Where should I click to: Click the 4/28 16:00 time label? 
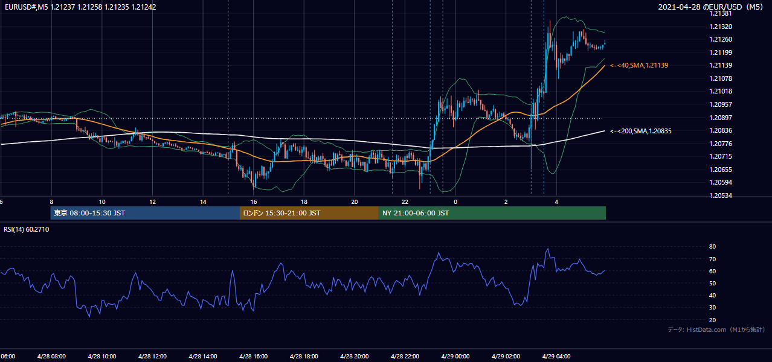pos(253,357)
